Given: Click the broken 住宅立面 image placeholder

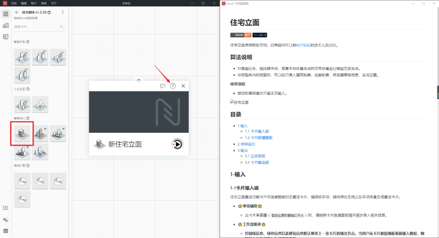Looking at the screenshot, I should (239, 102).
